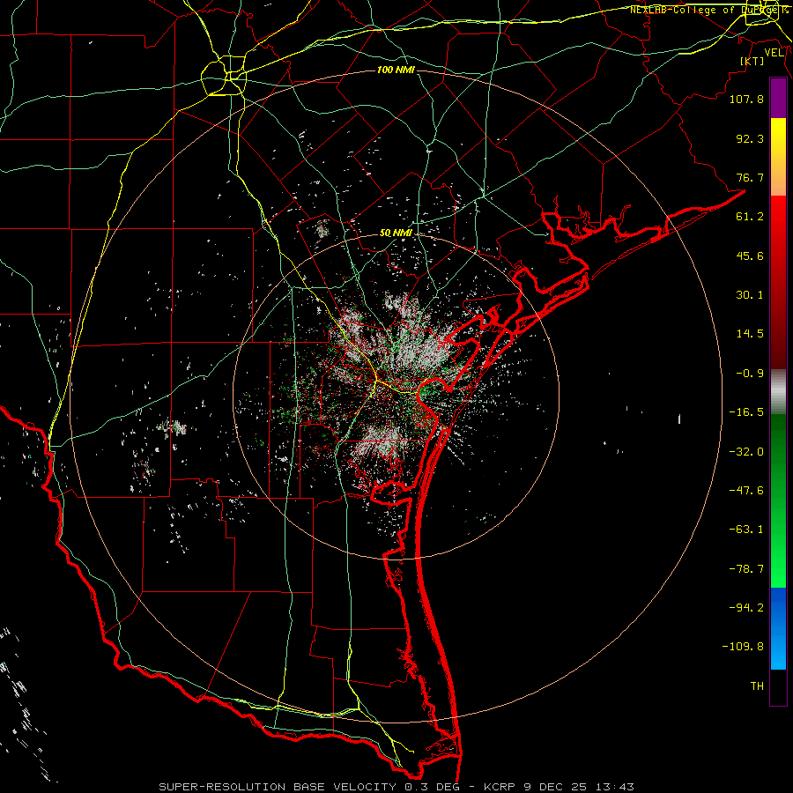Click the -63.1 legend value

tap(746, 530)
